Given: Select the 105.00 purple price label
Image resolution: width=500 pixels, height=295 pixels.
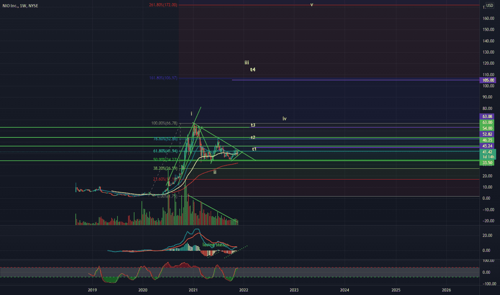Looking at the screenshot, I should click(488, 80).
